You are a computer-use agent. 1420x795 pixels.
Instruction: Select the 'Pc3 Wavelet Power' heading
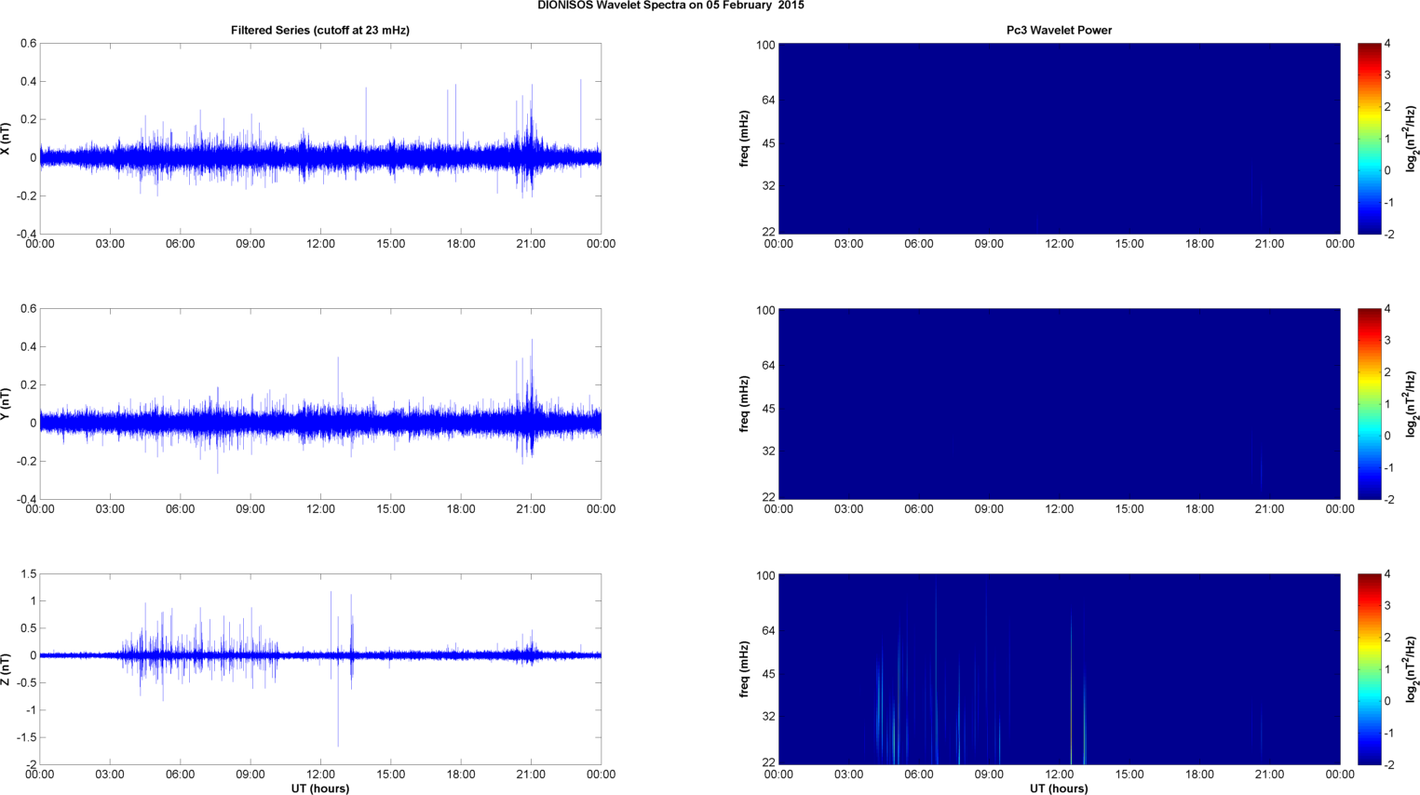(1059, 30)
